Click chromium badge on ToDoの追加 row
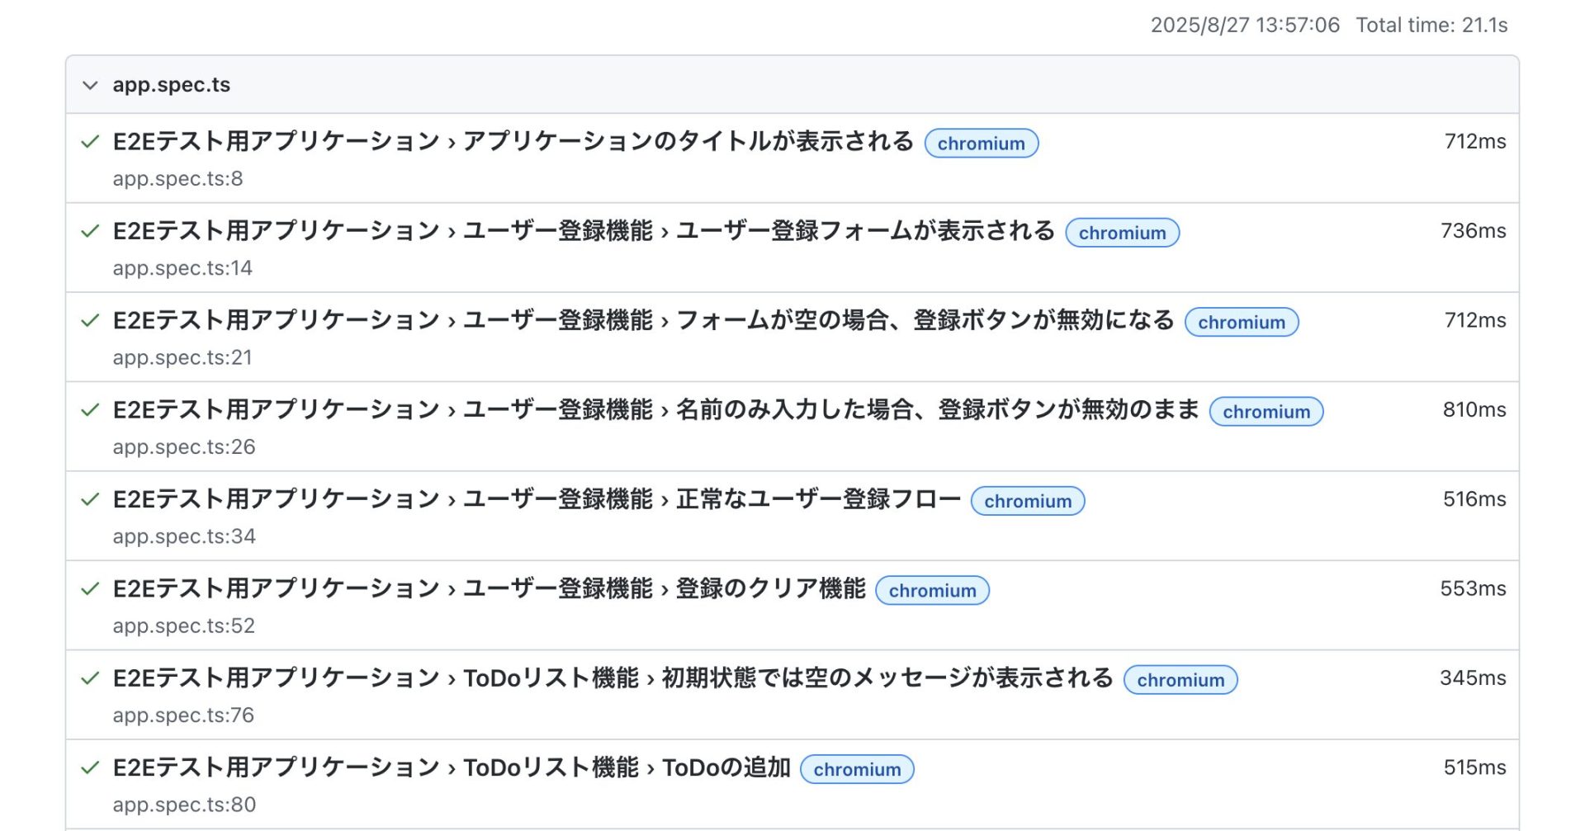The height and width of the screenshot is (831, 1585). [x=857, y=770]
